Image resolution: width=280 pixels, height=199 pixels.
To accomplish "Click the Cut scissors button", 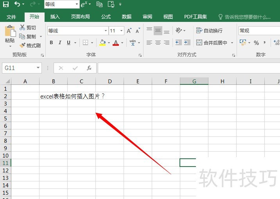I will click(28, 27).
